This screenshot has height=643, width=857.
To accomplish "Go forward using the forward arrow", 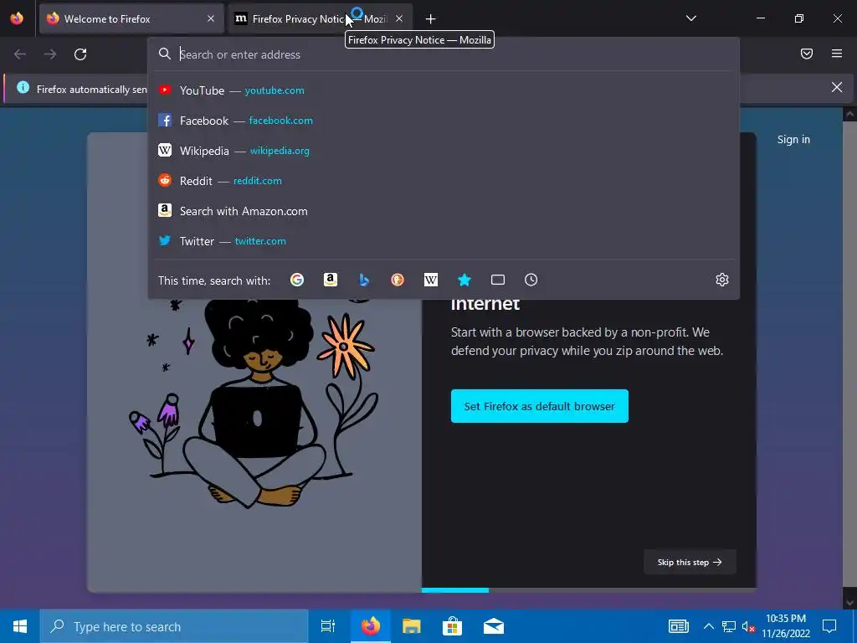I will coord(50,54).
